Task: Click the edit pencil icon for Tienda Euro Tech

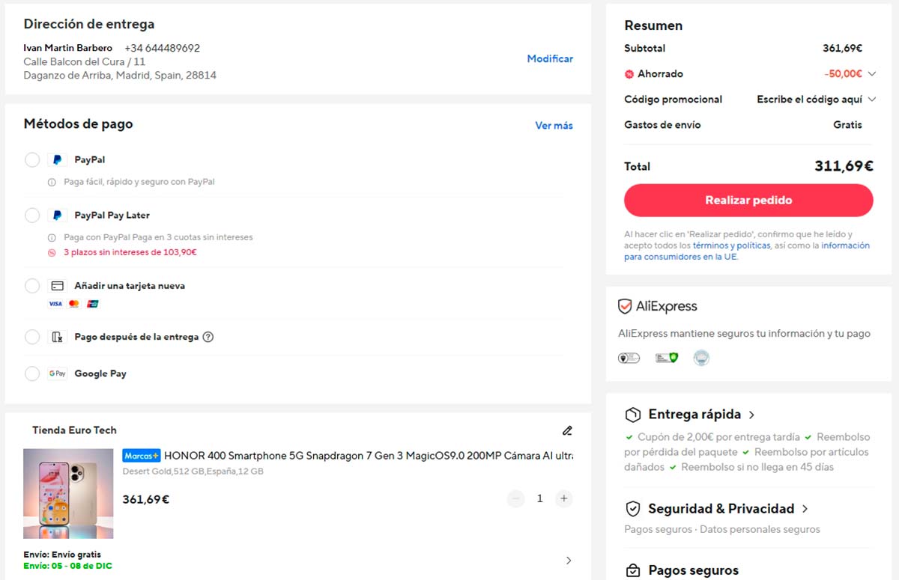Action: pos(567,430)
